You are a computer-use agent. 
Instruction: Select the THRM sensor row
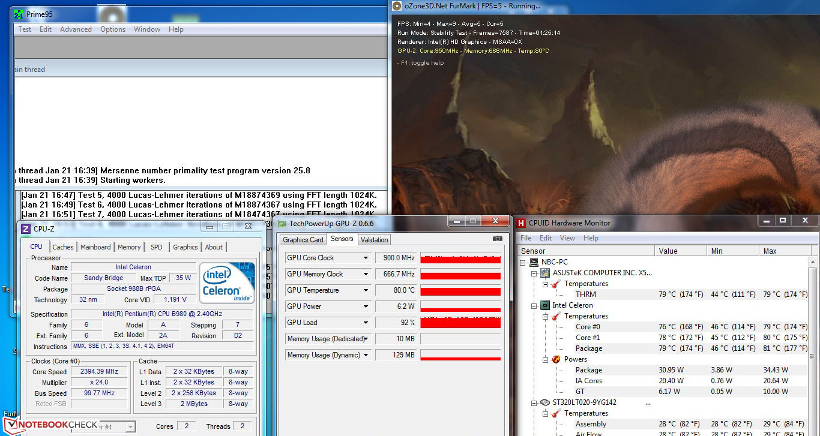pos(664,294)
